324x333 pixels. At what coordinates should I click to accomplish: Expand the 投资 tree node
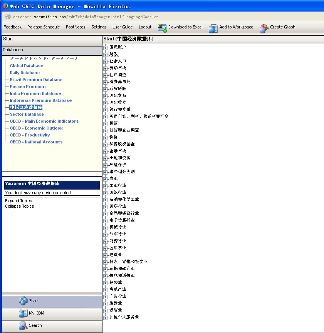point(105,124)
